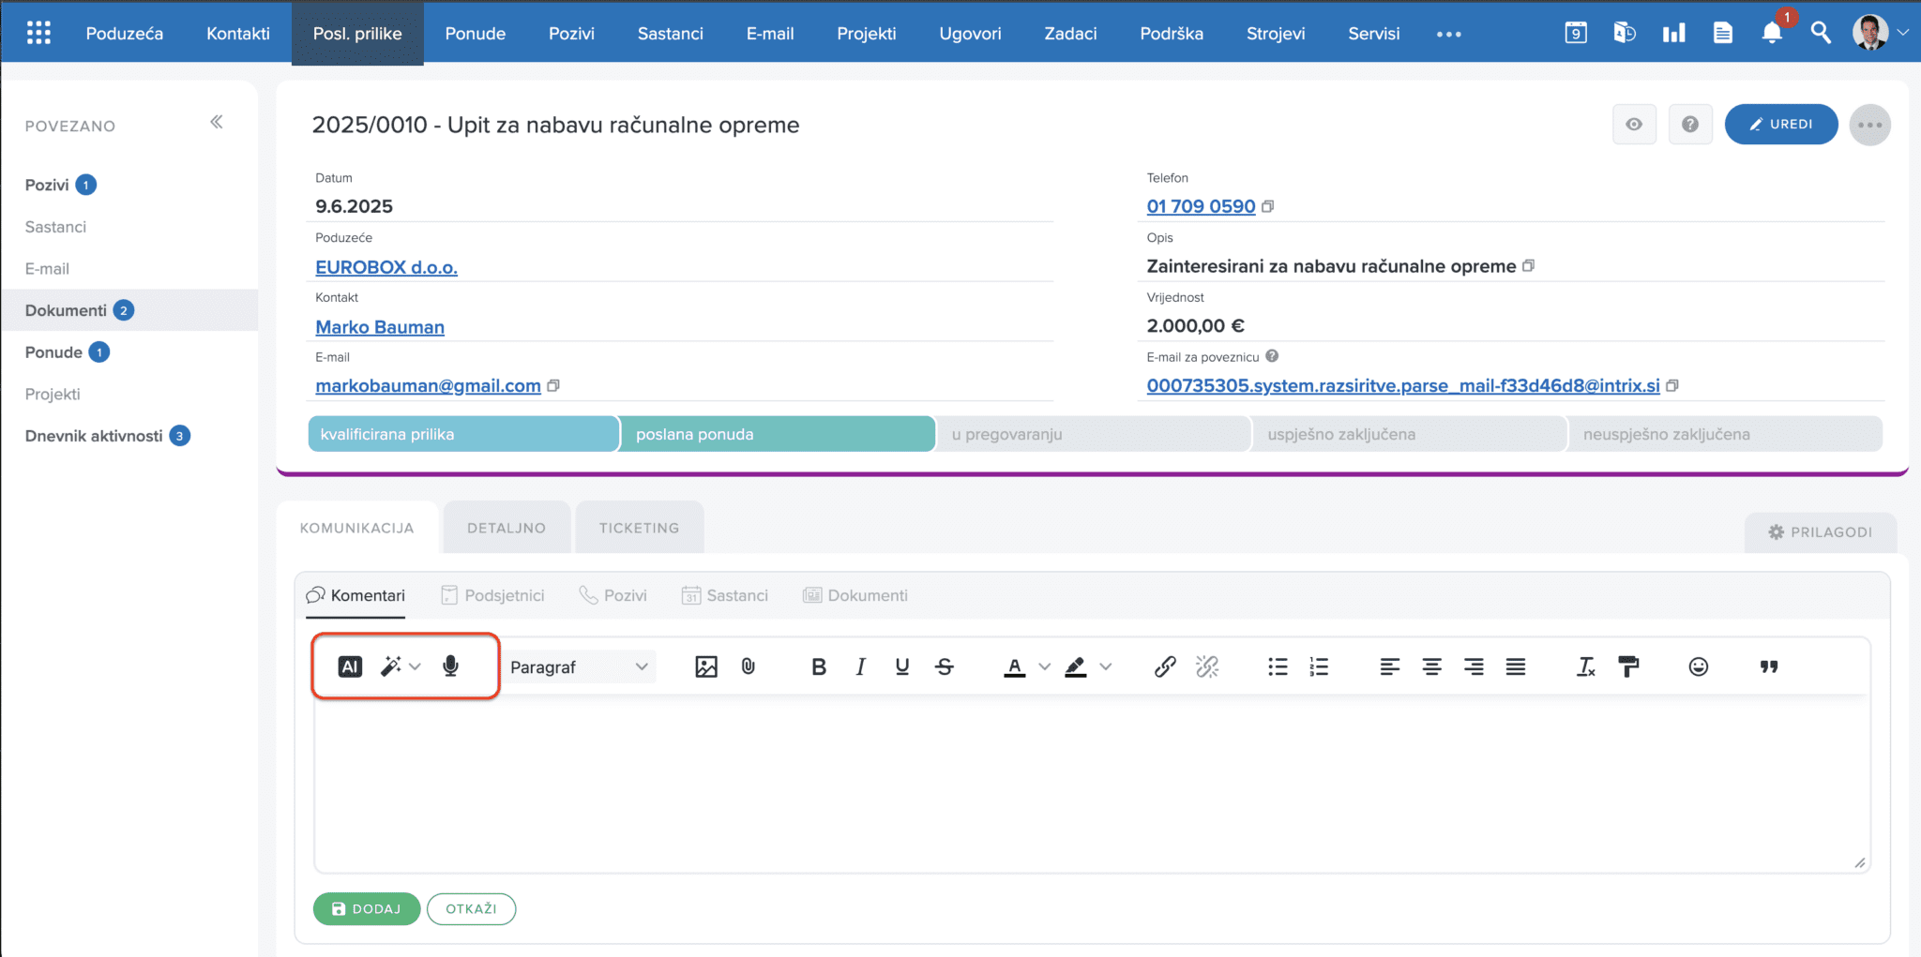Open the text color picker arrow
Image resolution: width=1921 pixels, height=957 pixels.
point(1044,666)
